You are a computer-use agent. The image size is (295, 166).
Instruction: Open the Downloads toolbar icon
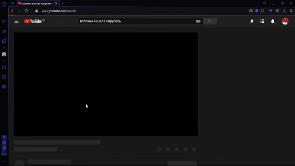pos(284,11)
